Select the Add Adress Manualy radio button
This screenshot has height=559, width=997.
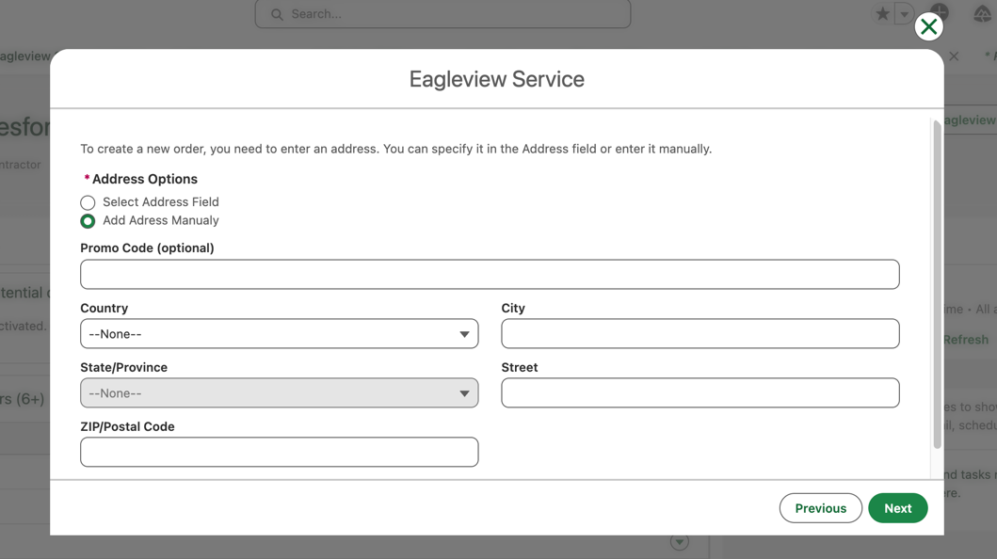88,221
